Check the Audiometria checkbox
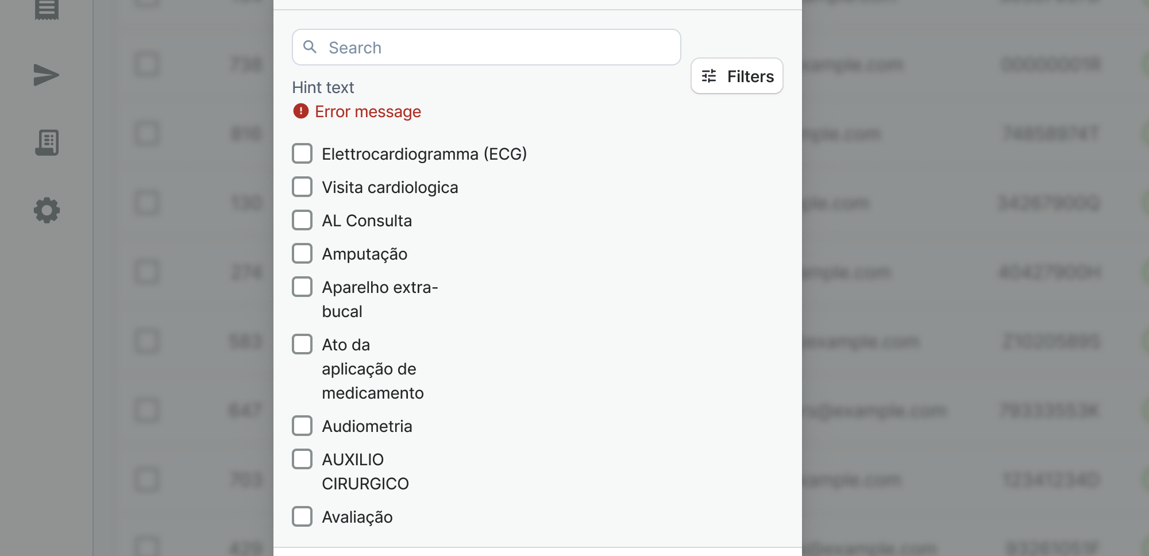This screenshot has height=556, width=1149. tap(302, 426)
